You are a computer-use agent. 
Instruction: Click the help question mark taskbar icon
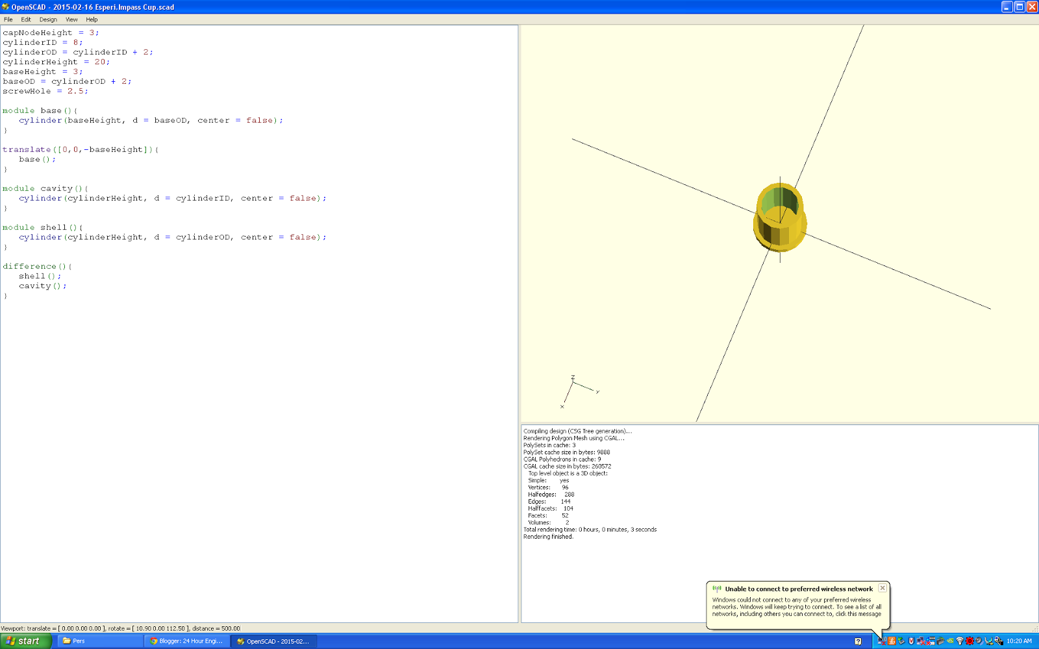pyautogui.click(x=858, y=641)
